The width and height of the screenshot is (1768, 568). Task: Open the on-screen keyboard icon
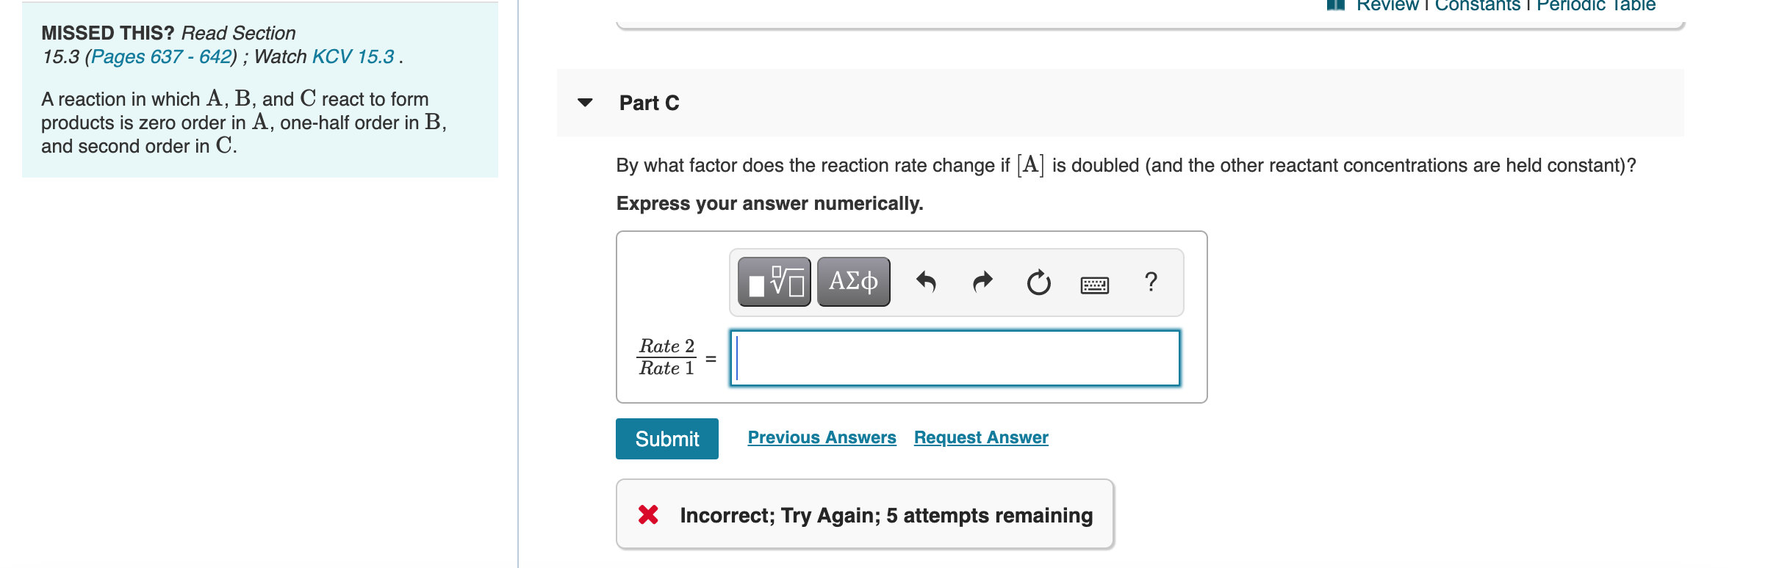(x=1094, y=283)
